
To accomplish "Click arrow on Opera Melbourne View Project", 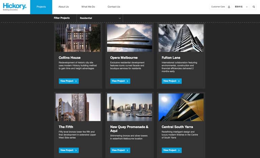I will [128, 81].
